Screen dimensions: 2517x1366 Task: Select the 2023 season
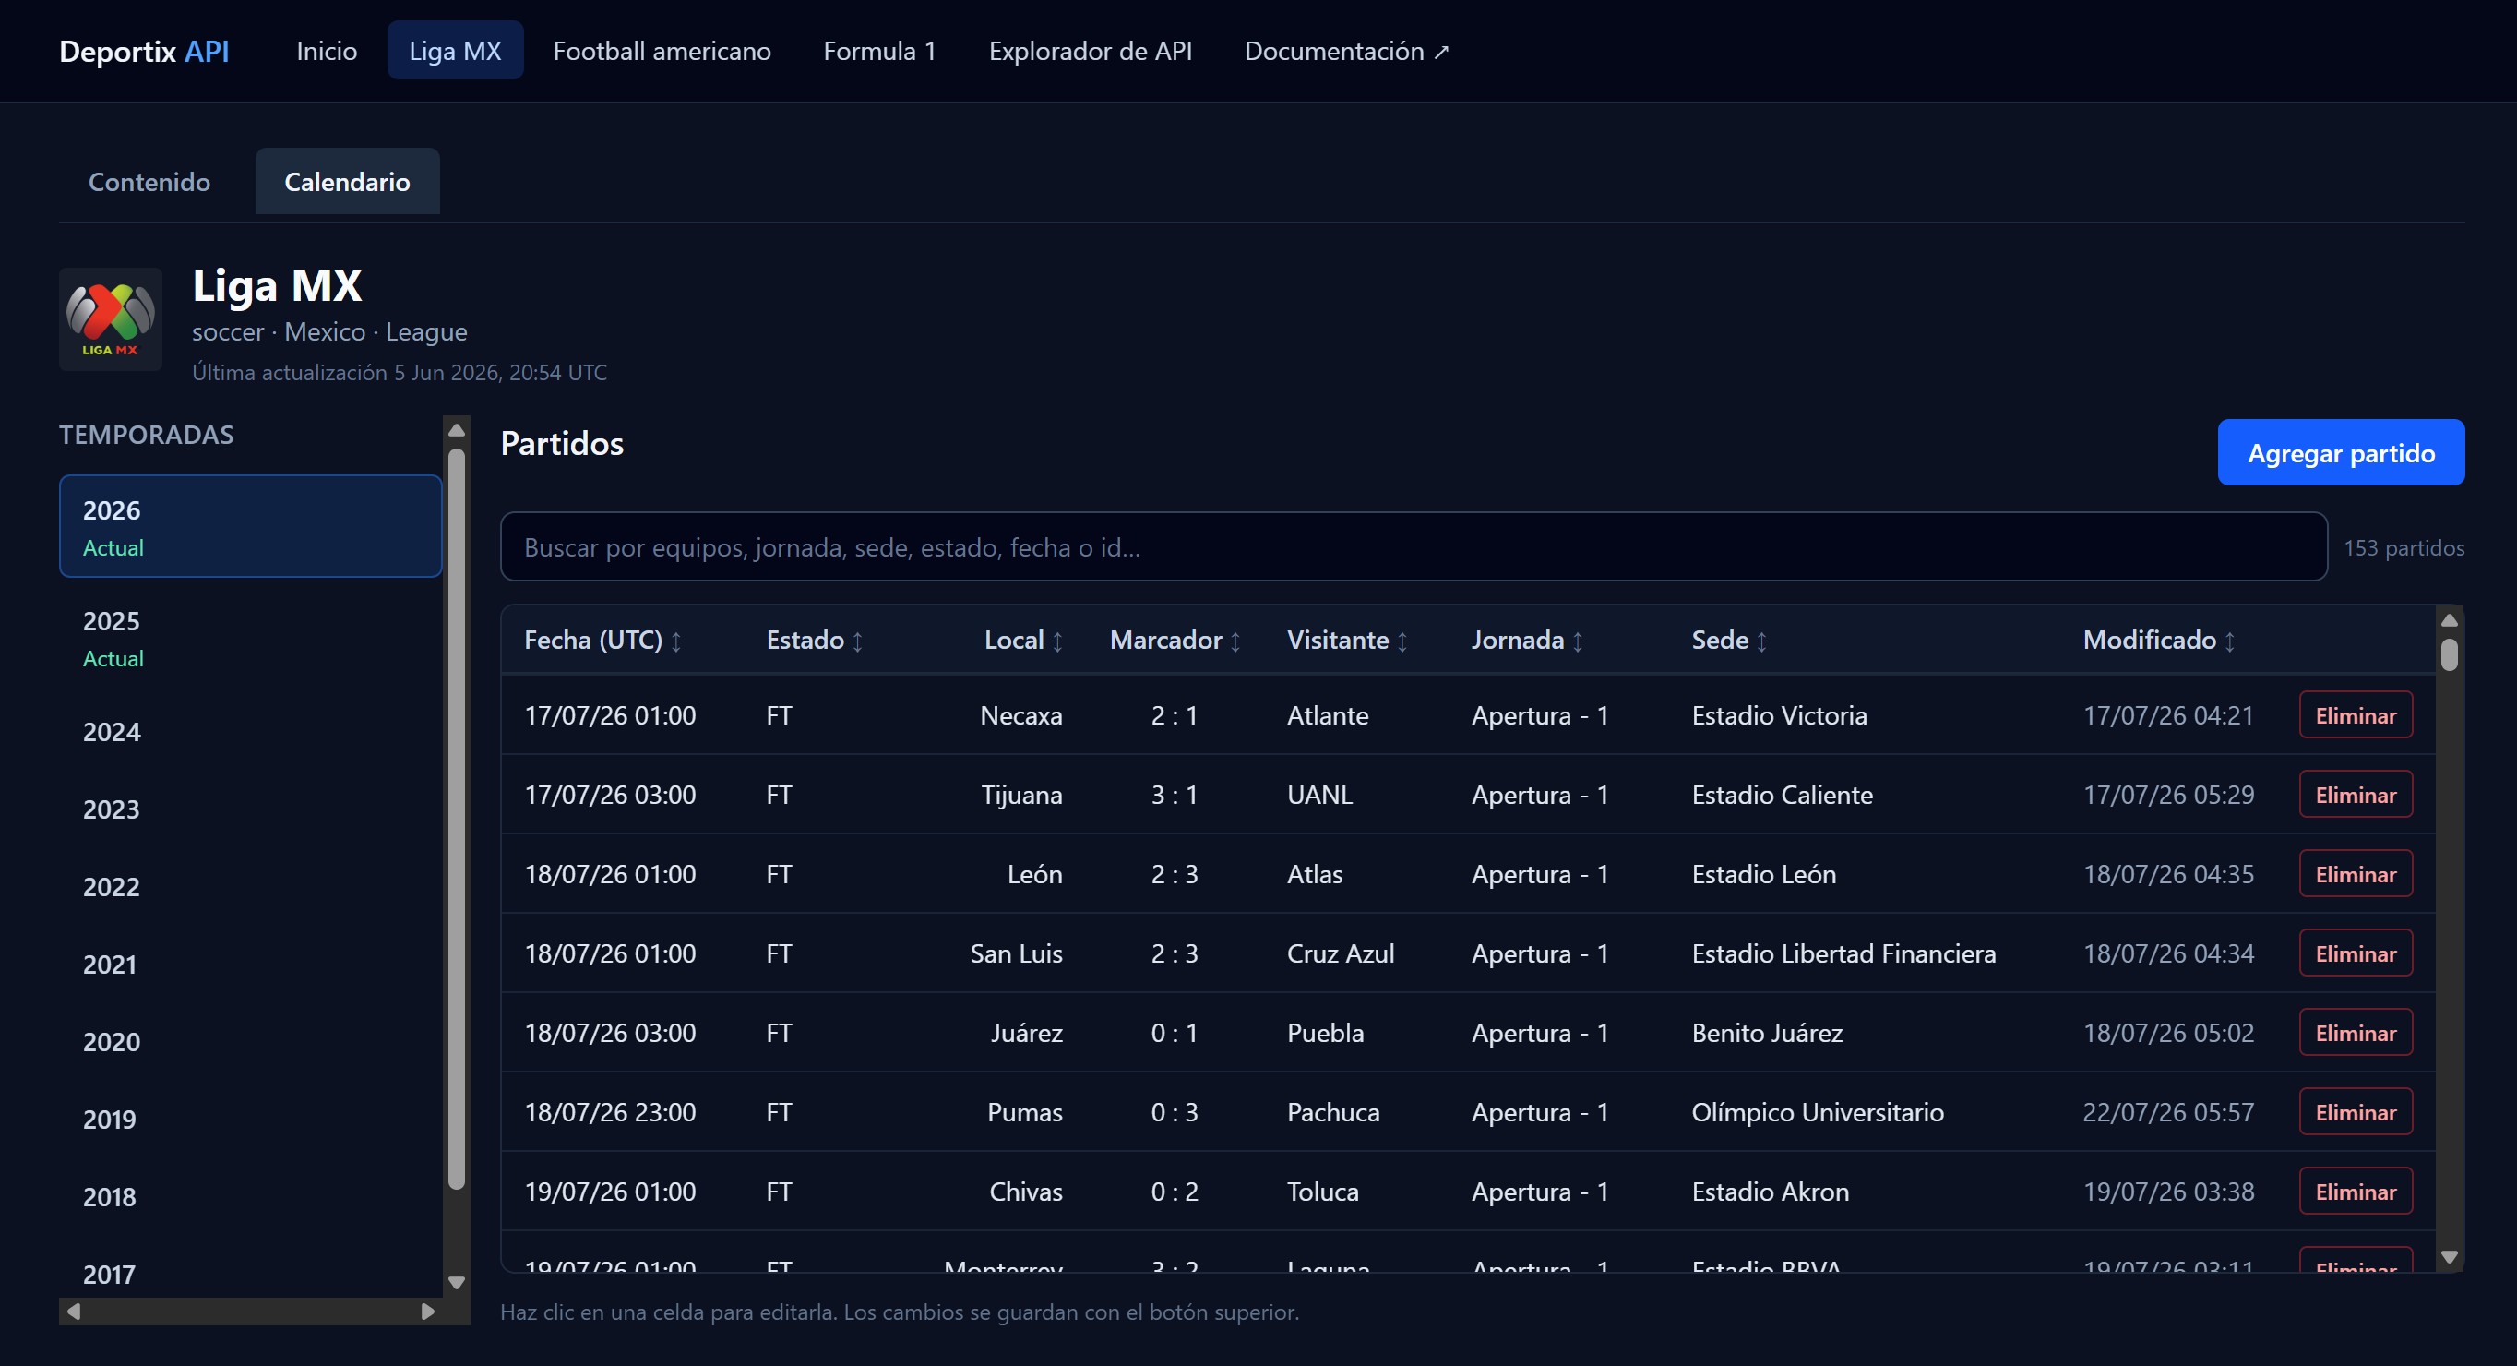(x=251, y=809)
